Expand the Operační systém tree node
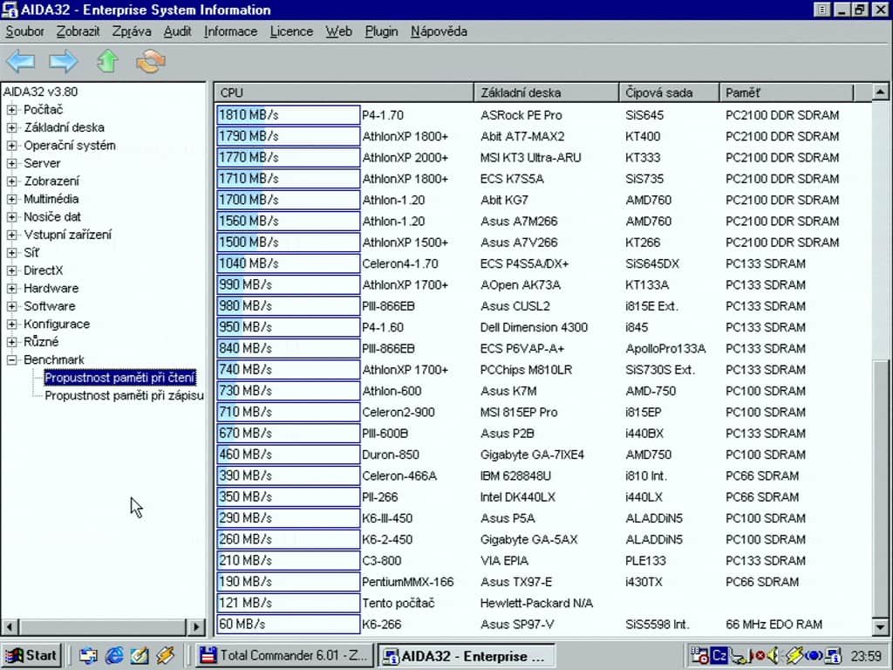 click(11, 146)
